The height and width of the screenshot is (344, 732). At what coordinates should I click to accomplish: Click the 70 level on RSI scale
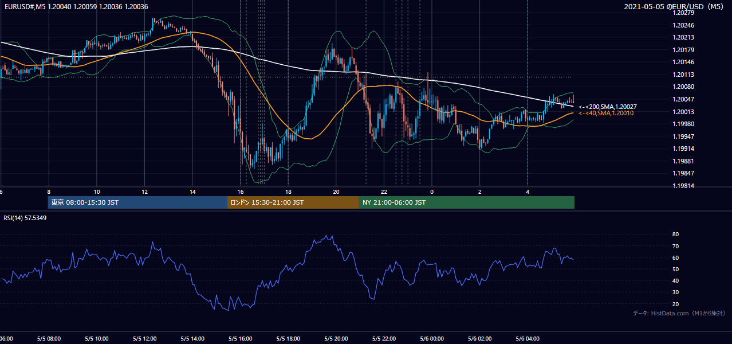[x=675, y=246]
